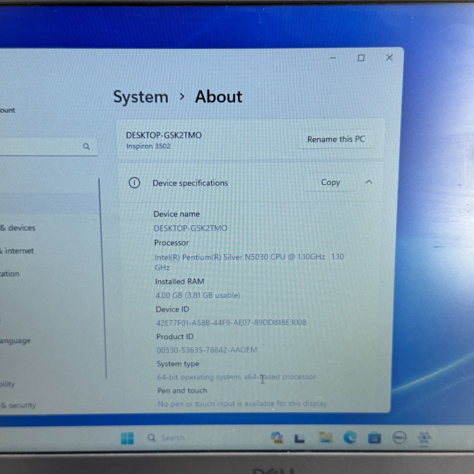Viewport: 474px width, 474px height.
Task: Open Bluetooth & devices settings
Action: click(18, 228)
